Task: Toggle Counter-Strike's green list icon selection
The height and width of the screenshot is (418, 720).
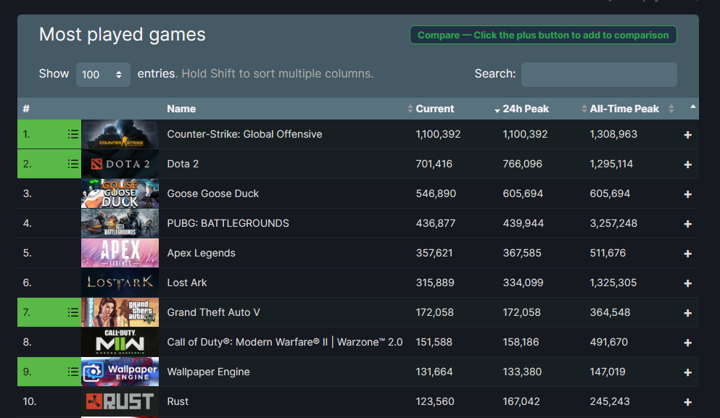Action: click(73, 134)
